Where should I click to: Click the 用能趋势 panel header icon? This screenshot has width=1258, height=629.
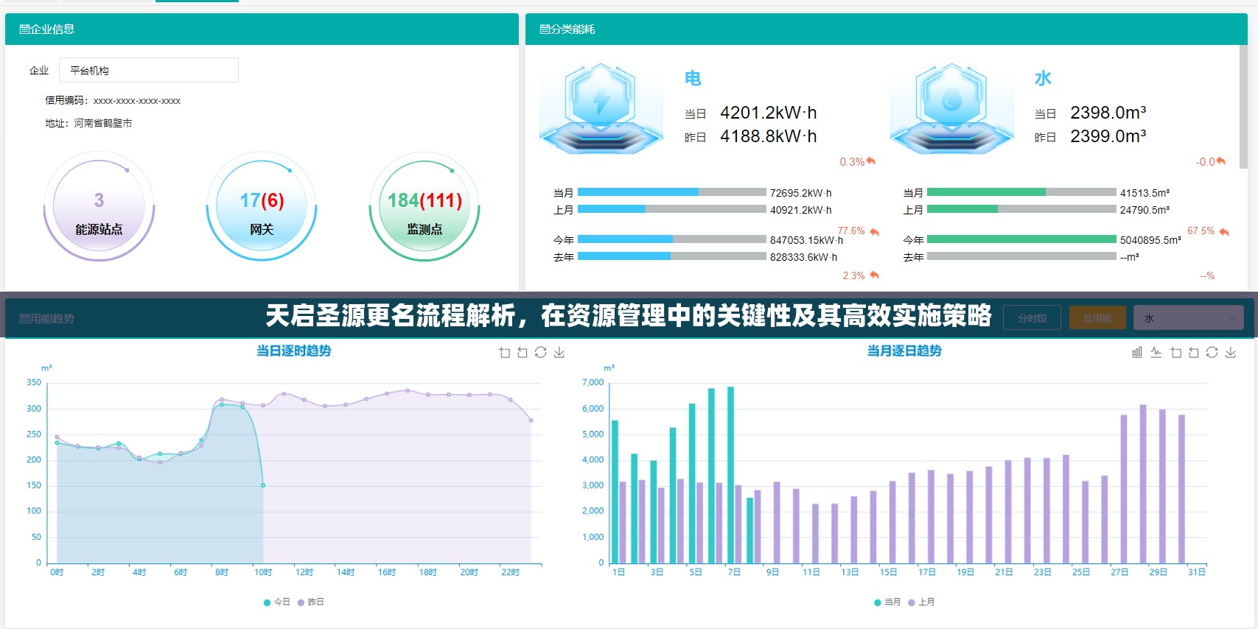[x=24, y=318]
